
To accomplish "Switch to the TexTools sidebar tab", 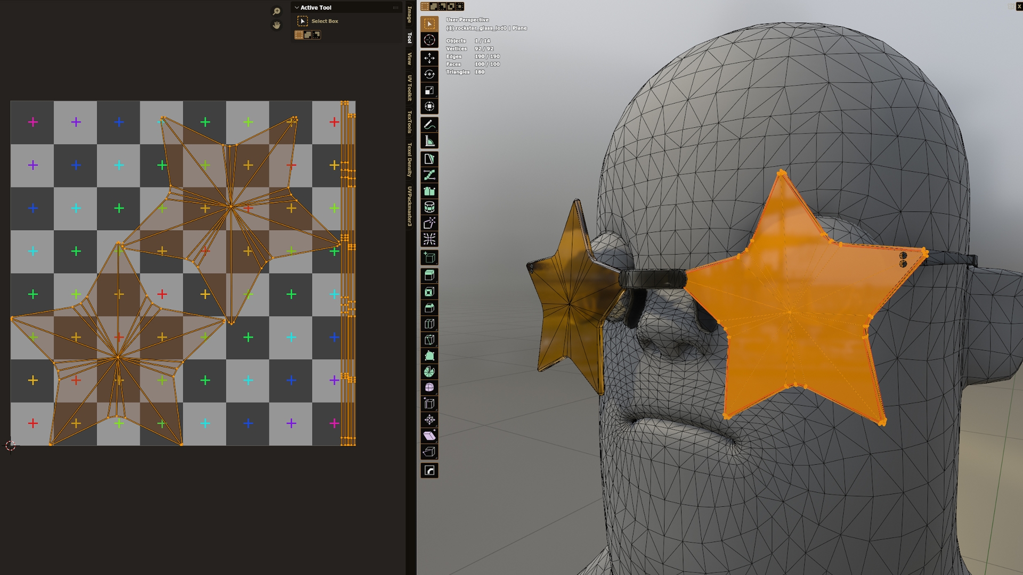I will [410, 122].
